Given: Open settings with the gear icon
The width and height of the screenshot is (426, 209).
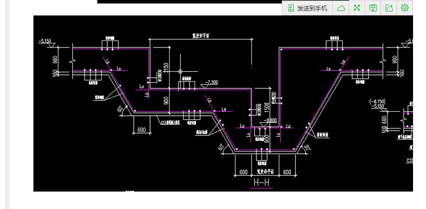Looking at the screenshot, I should (405, 8).
